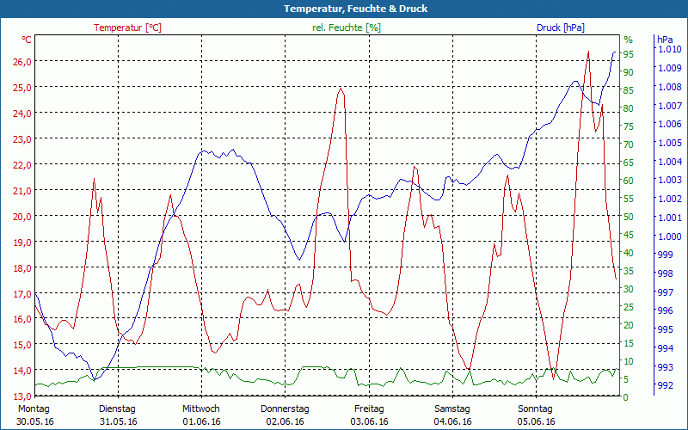Click the "Dienstag" day label
This screenshot has height=430, width=688.
point(118,408)
